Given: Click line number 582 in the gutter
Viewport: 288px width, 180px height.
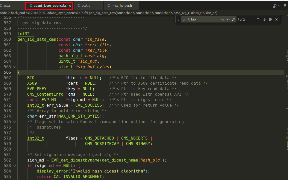Looking at the screenshot, I should [x=7, y=160].
